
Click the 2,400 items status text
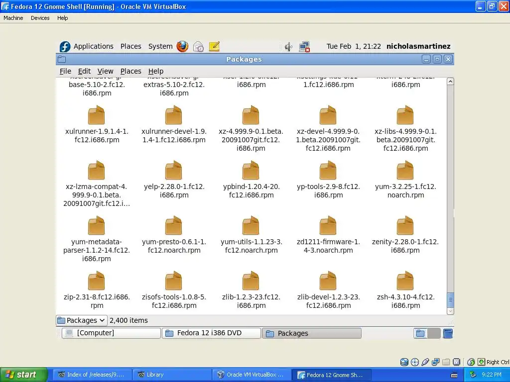(128, 320)
